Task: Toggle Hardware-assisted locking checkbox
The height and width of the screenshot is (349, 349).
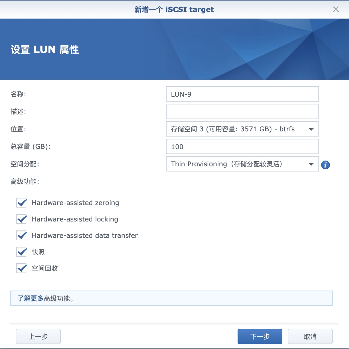Action: (x=22, y=219)
